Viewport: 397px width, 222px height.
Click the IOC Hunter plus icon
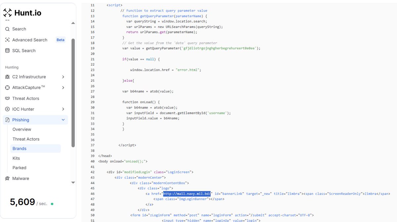[x=7, y=109]
